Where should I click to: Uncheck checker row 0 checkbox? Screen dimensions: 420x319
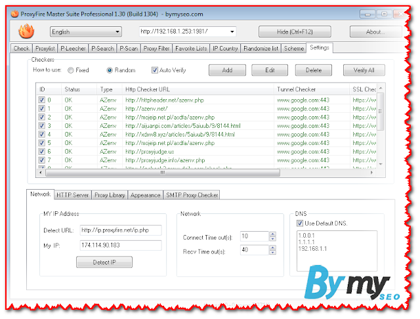pyautogui.click(x=41, y=100)
